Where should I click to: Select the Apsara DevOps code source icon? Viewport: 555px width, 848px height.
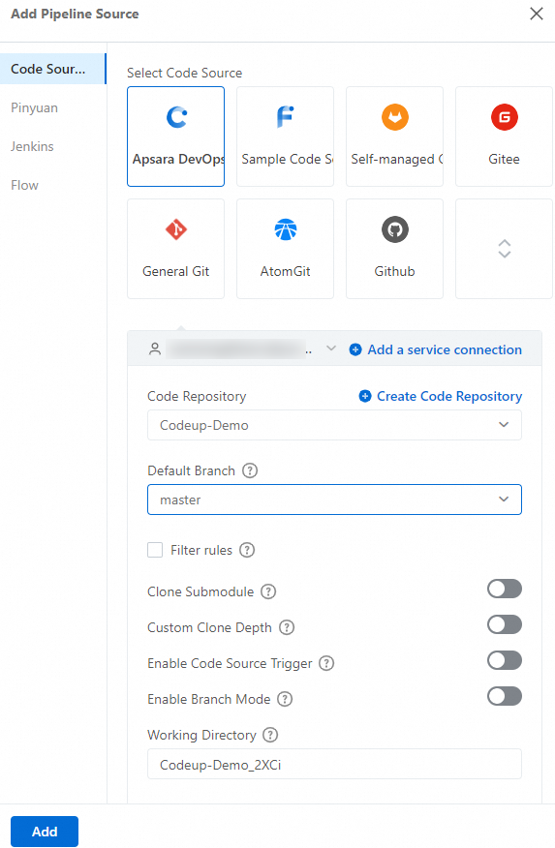click(176, 117)
